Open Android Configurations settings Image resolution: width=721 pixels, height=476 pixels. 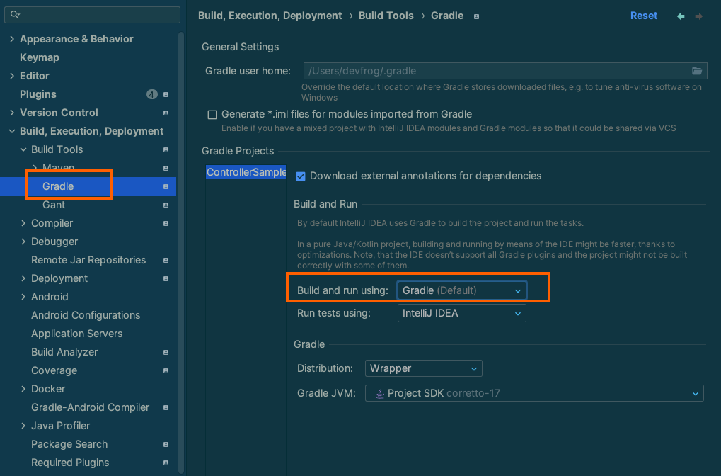pos(86,315)
